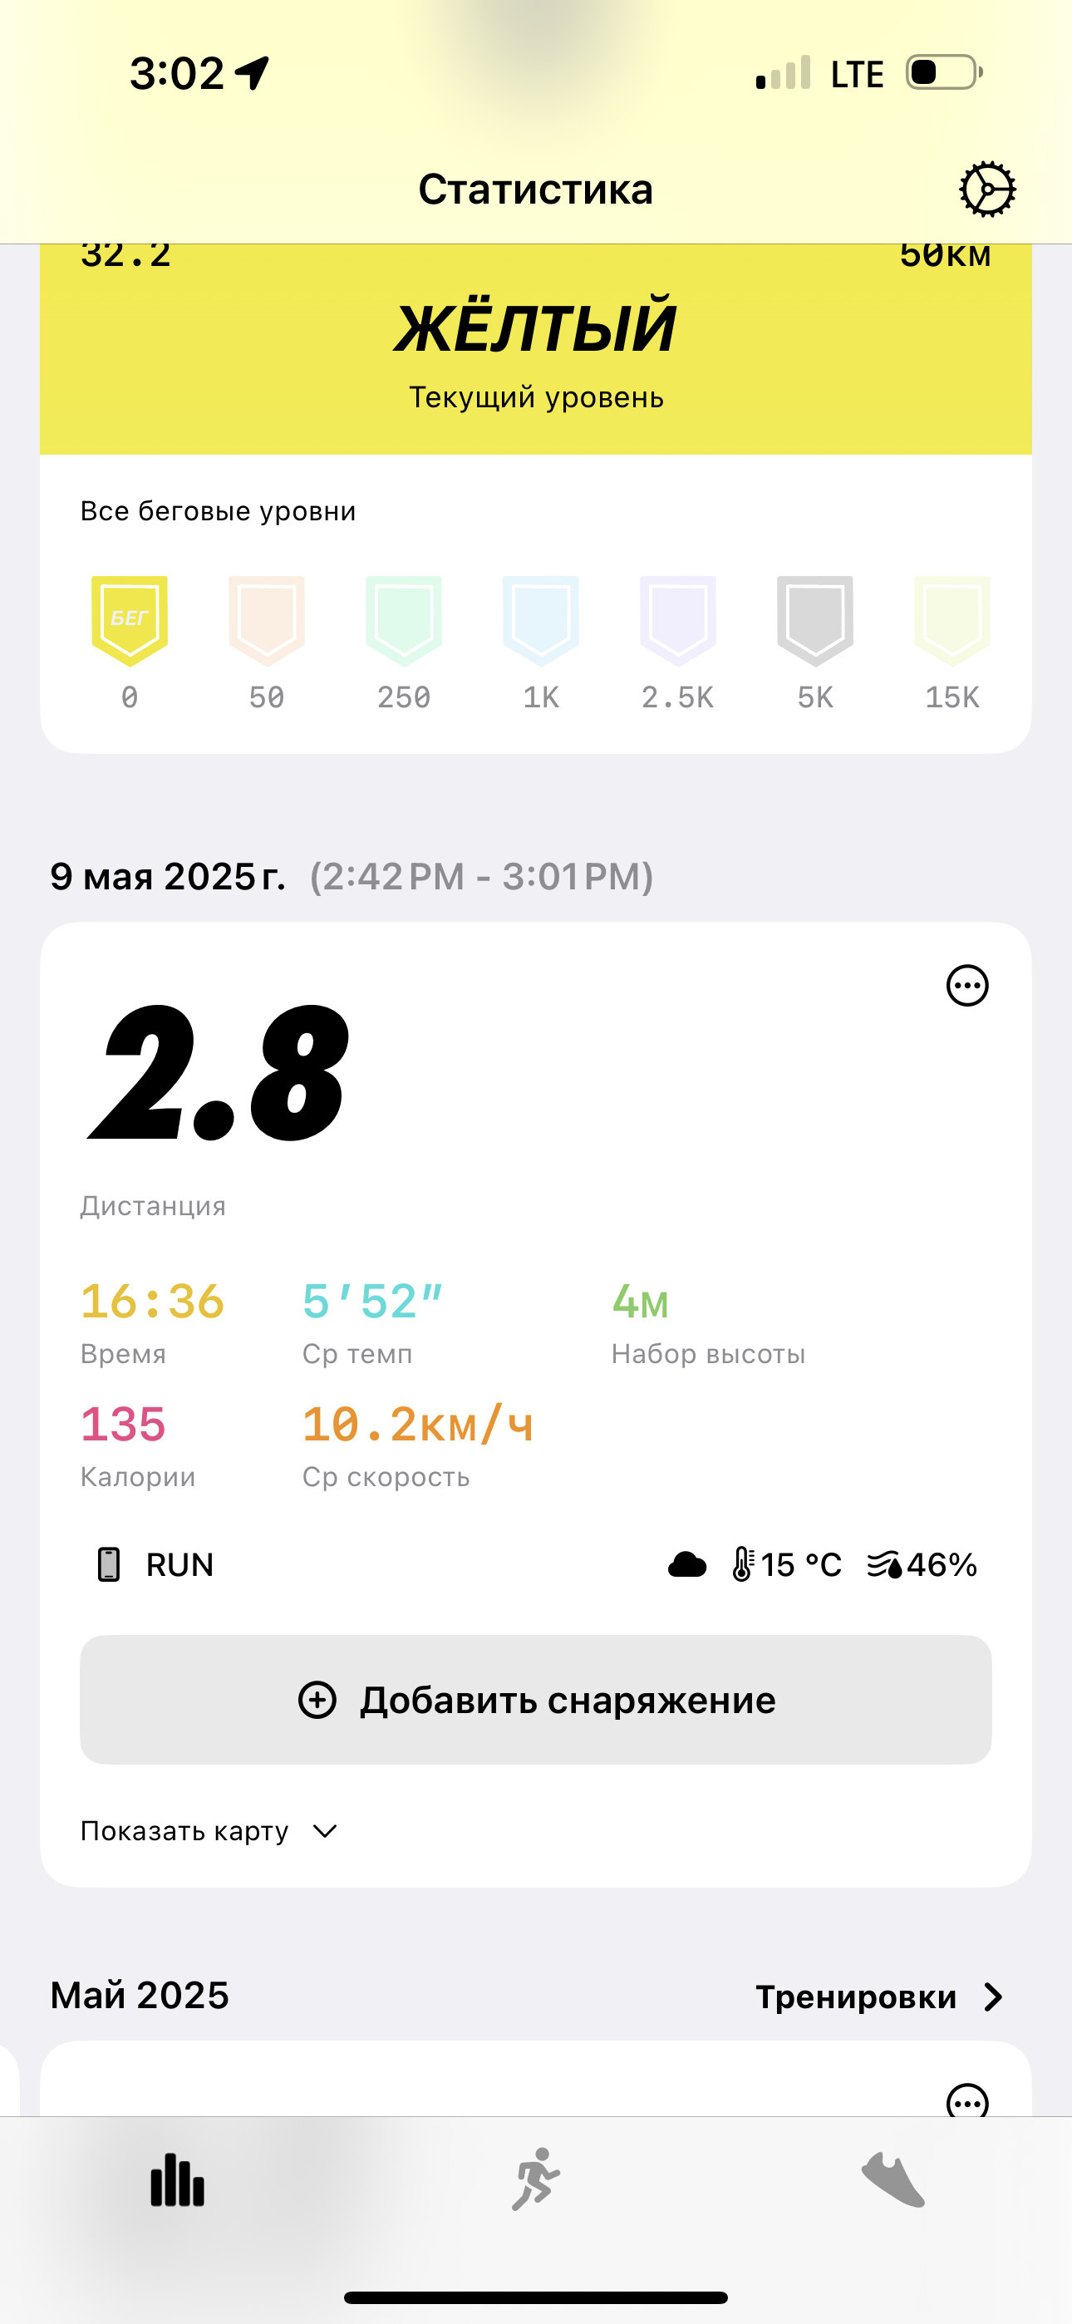This screenshot has width=1072, height=2324.
Task: Tap the cloud weather icon
Action: (687, 1564)
